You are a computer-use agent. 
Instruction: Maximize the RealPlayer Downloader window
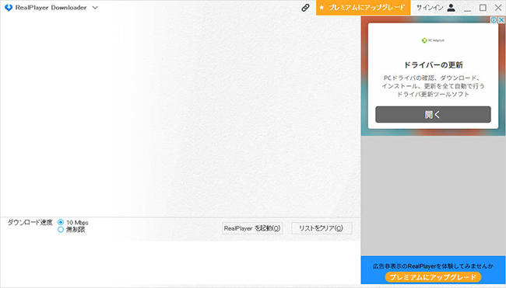pos(483,8)
